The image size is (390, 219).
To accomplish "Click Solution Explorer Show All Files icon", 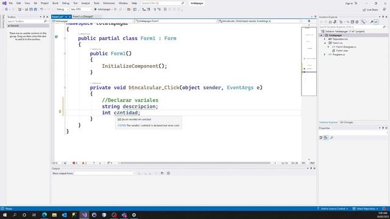I will tap(357, 22).
